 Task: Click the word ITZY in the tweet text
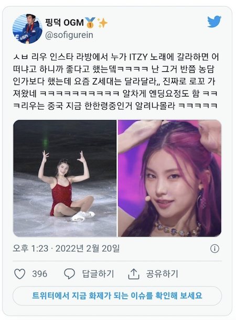138,57
